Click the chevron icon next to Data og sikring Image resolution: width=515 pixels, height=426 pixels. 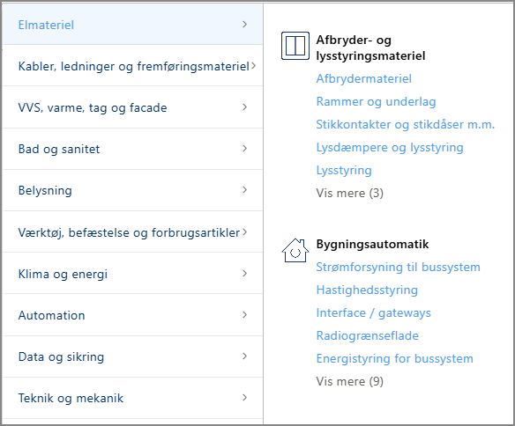pyautogui.click(x=244, y=356)
